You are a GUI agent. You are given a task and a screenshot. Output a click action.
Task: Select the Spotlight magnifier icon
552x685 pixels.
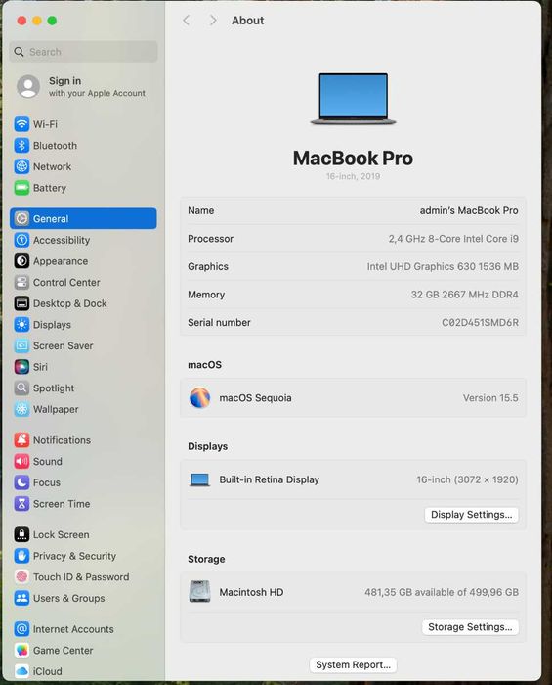21,388
